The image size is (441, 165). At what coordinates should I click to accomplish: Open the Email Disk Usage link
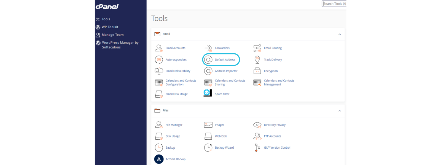pyautogui.click(x=177, y=94)
